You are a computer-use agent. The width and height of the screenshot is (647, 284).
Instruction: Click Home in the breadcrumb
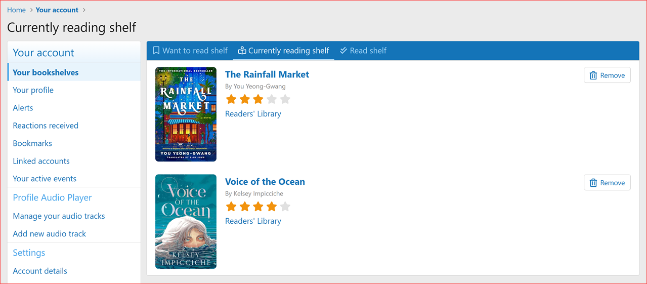[16, 10]
